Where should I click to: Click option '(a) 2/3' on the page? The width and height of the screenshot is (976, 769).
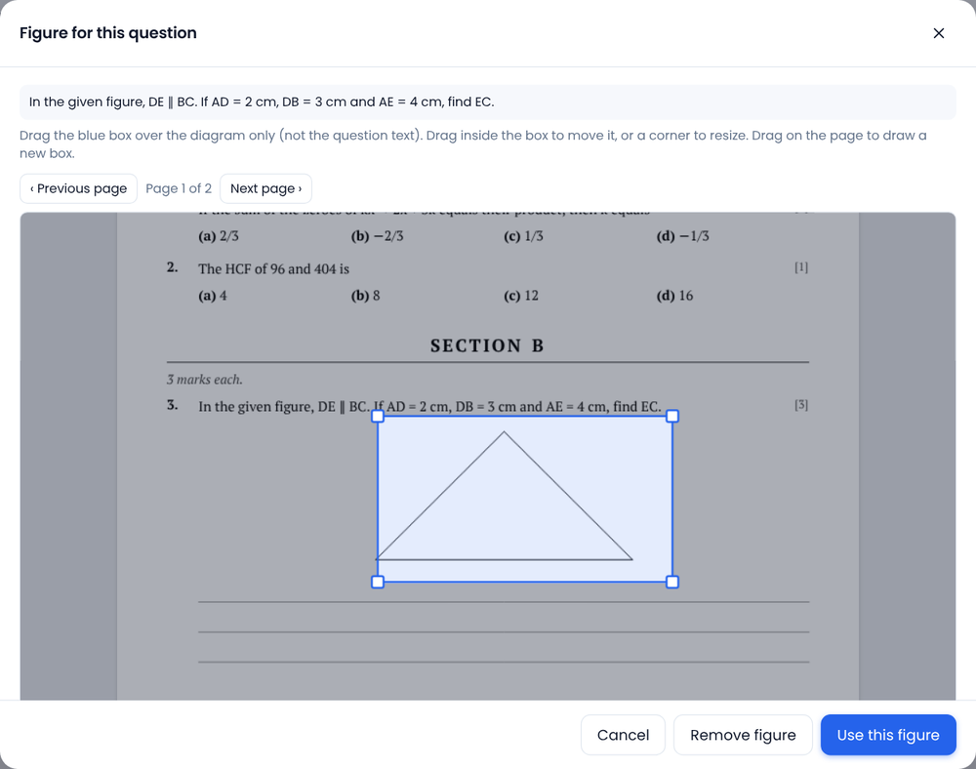pos(219,236)
